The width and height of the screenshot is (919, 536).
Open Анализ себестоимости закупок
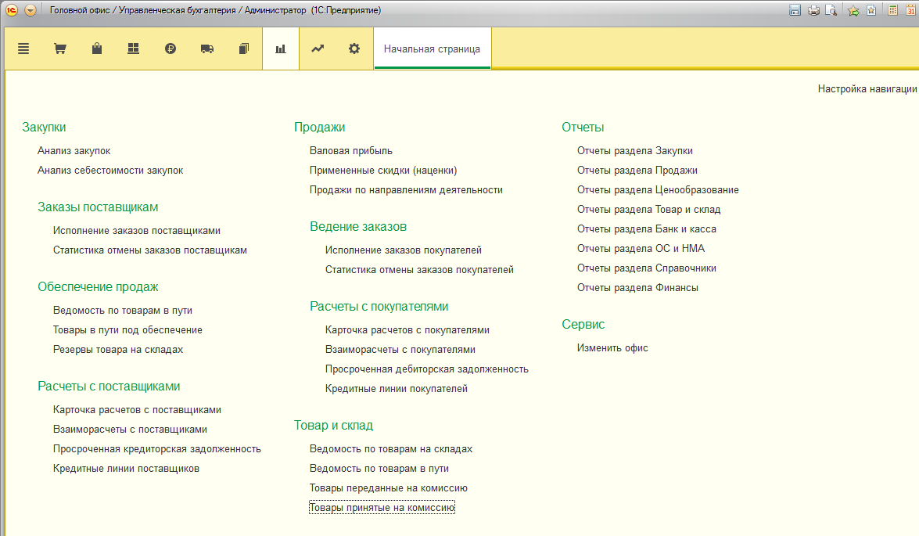point(110,170)
